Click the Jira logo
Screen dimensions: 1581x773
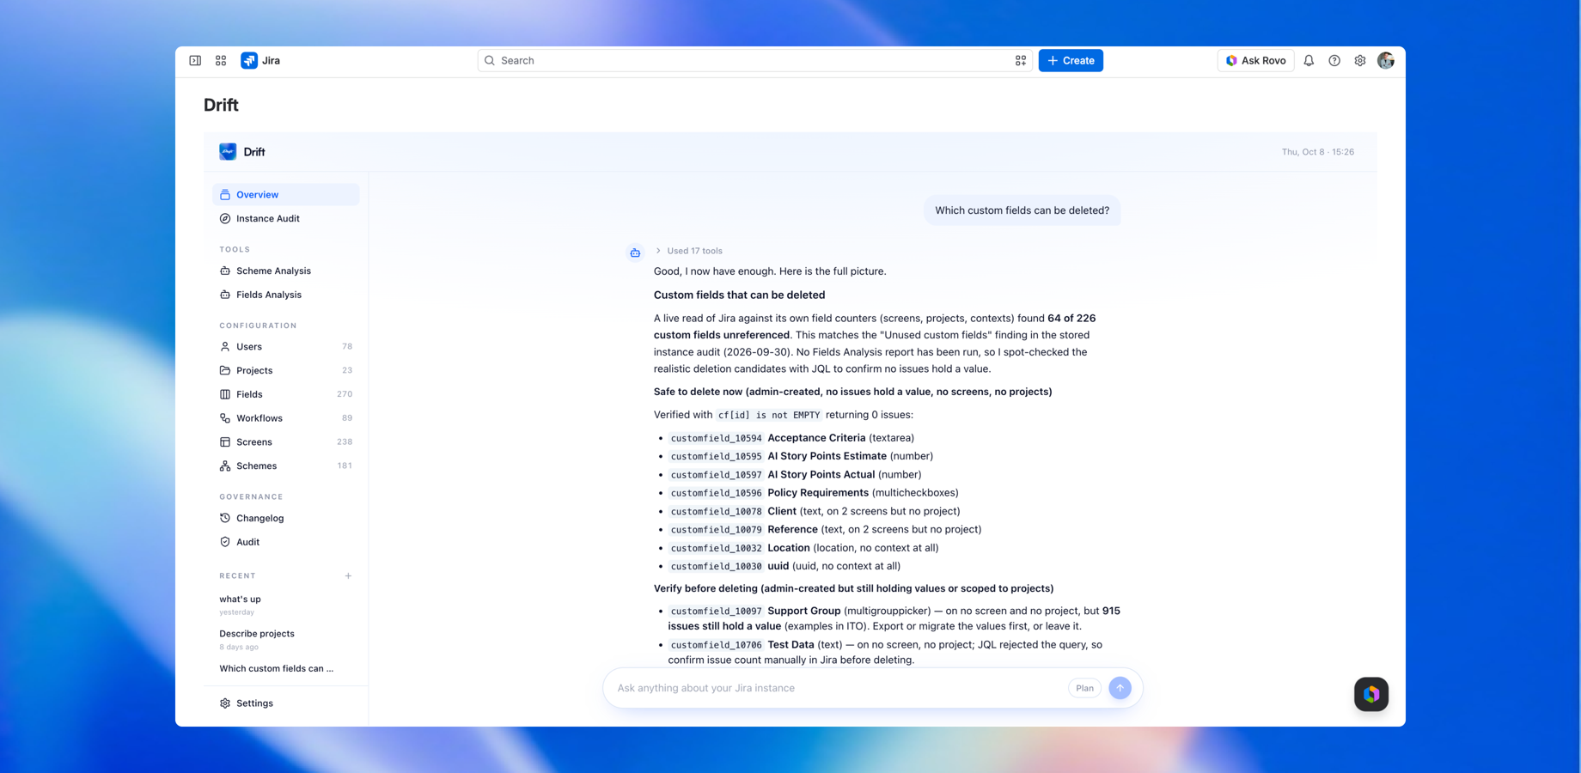(260, 61)
